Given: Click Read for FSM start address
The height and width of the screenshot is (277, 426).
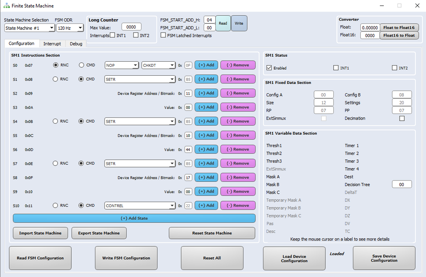Looking at the screenshot, I should 223,23.
